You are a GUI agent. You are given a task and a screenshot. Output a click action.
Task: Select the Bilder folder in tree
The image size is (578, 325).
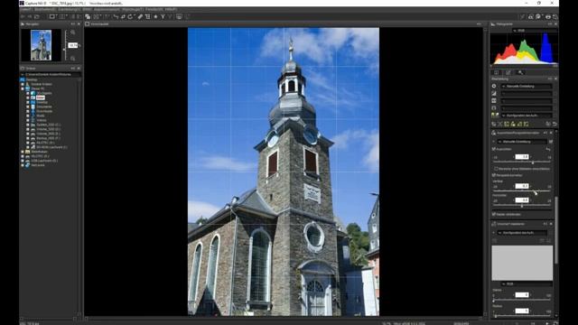(41, 97)
